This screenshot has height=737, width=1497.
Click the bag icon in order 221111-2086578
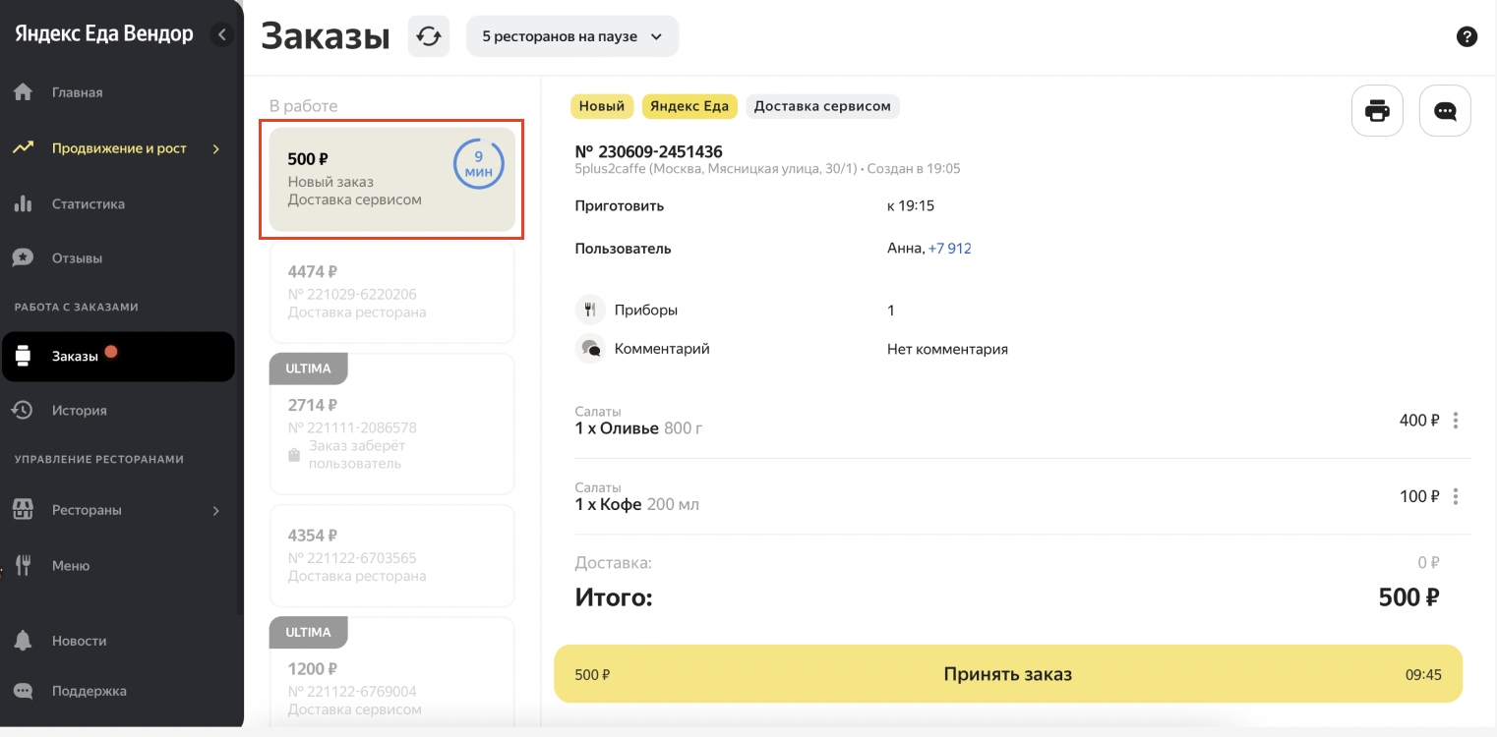pos(293,455)
